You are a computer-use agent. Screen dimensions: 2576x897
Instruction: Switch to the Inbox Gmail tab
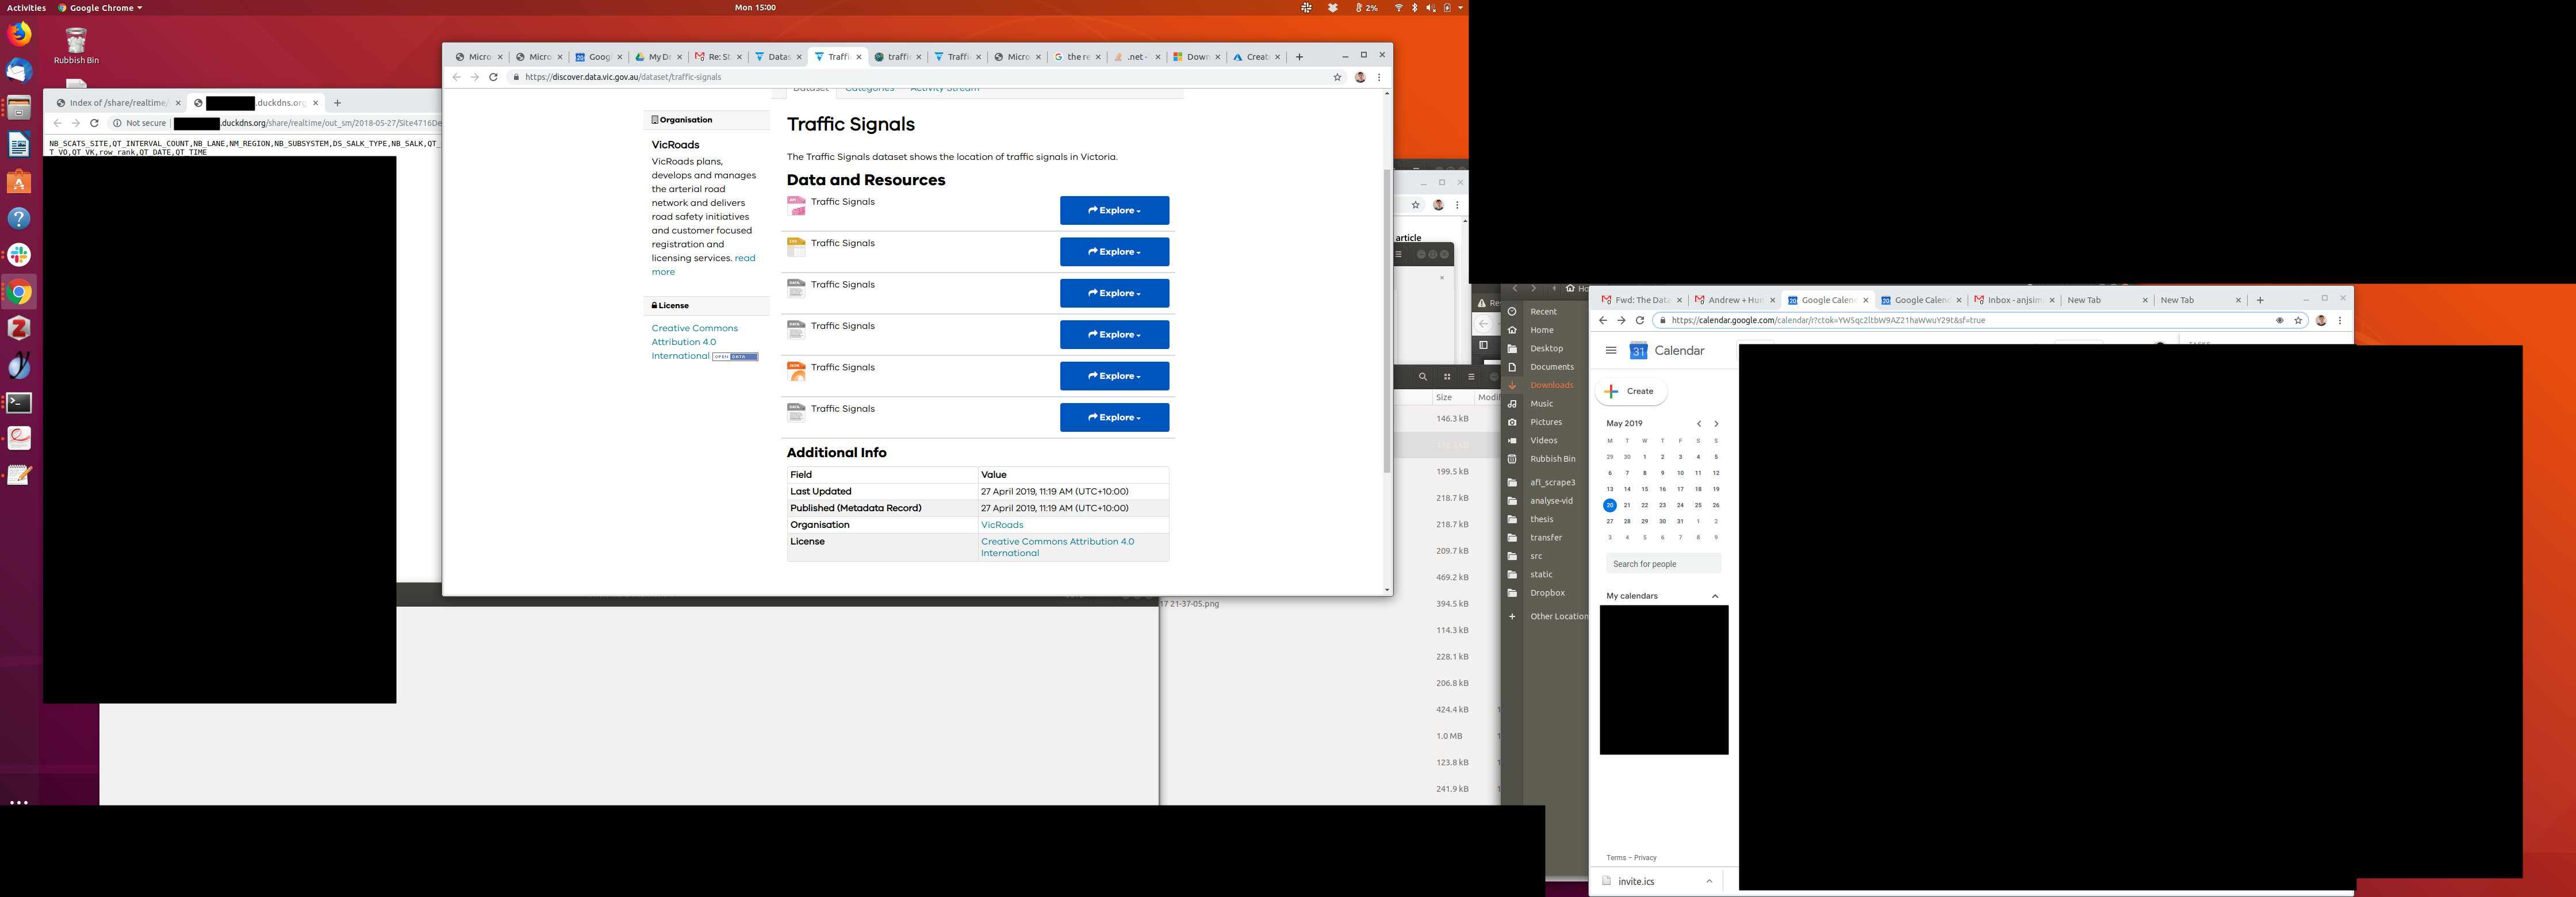pyautogui.click(x=2013, y=300)
